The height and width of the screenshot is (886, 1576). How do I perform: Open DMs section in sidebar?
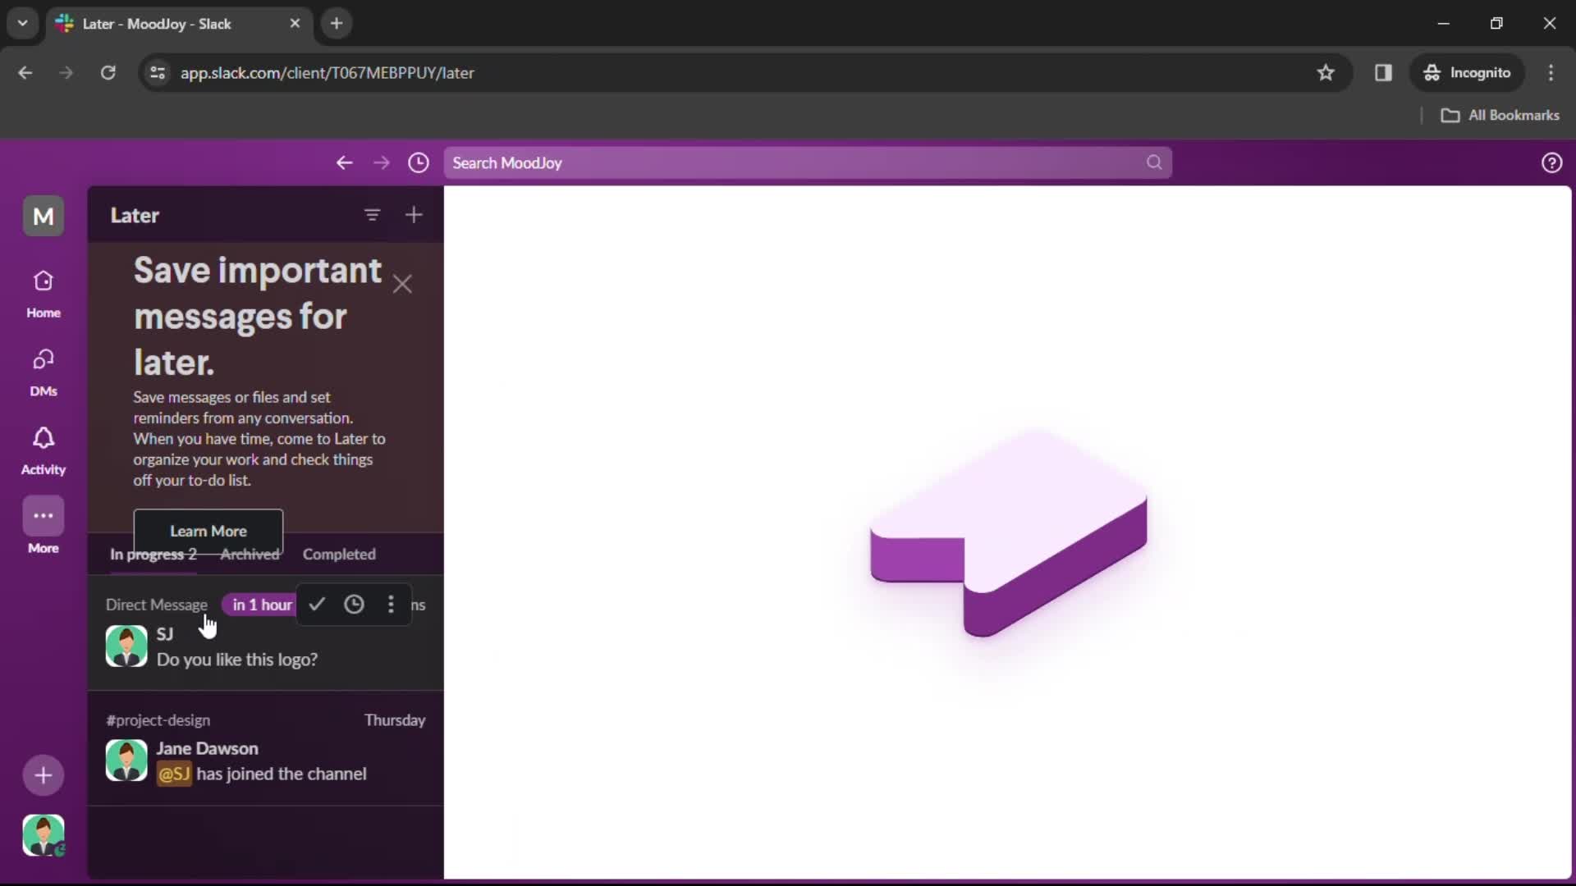coord(44,373)
